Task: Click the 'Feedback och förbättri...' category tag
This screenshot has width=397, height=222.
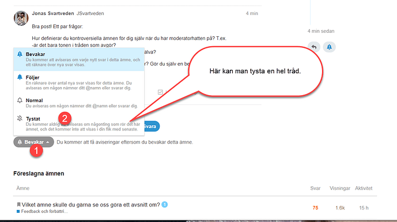Action: tap(42, 212)
